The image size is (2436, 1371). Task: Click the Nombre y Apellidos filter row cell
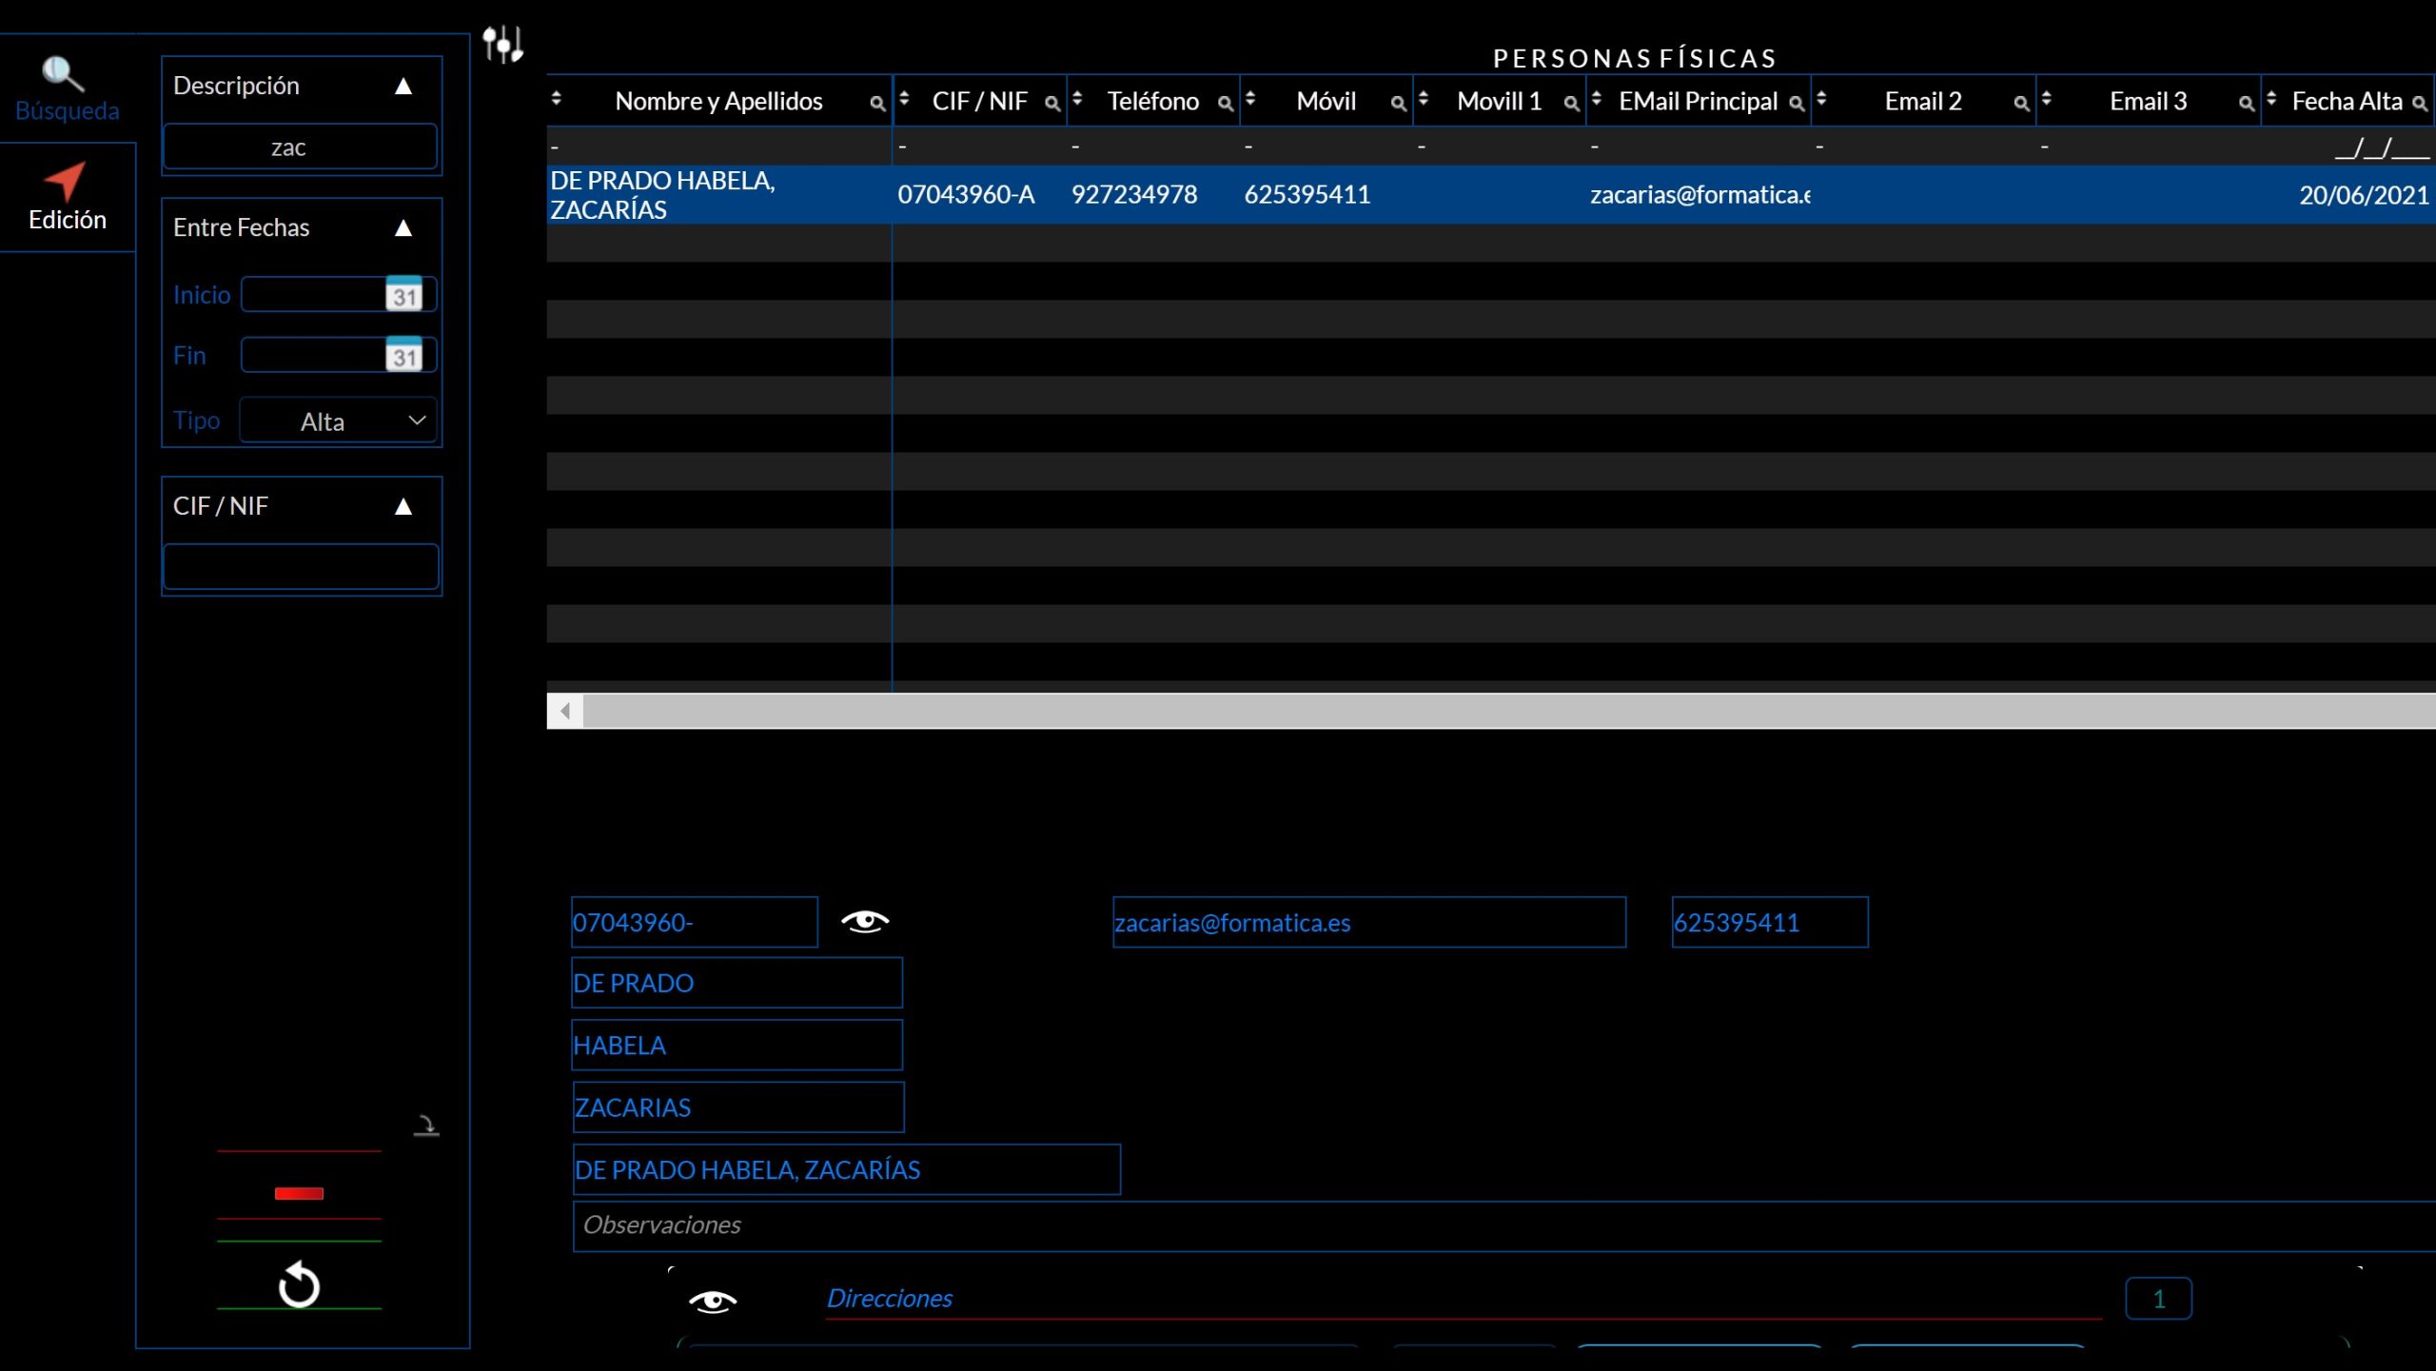(719, 147)
